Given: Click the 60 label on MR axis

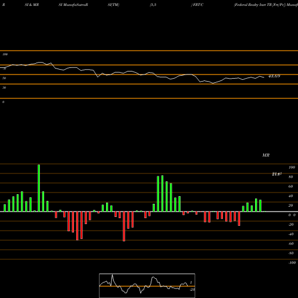Looking at the screenshot, I should pos(291,187).
